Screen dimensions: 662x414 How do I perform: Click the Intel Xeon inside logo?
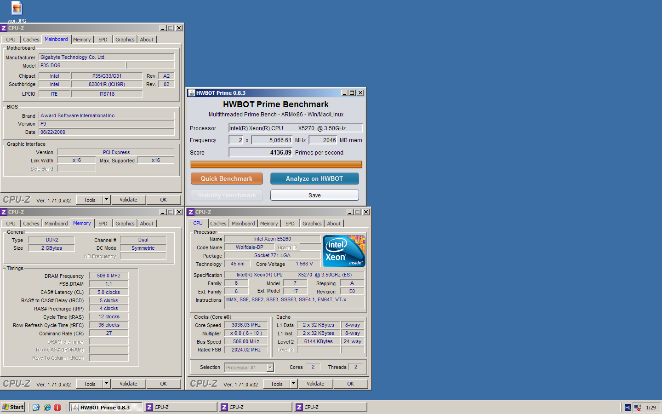click(x=344, y=251)
